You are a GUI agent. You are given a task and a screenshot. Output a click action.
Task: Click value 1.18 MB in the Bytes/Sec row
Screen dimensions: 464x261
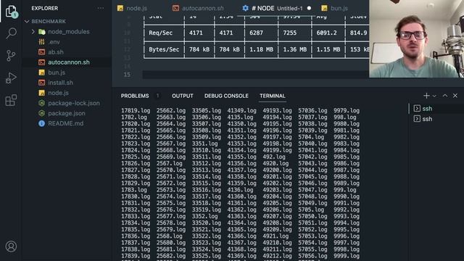(261, 49)
